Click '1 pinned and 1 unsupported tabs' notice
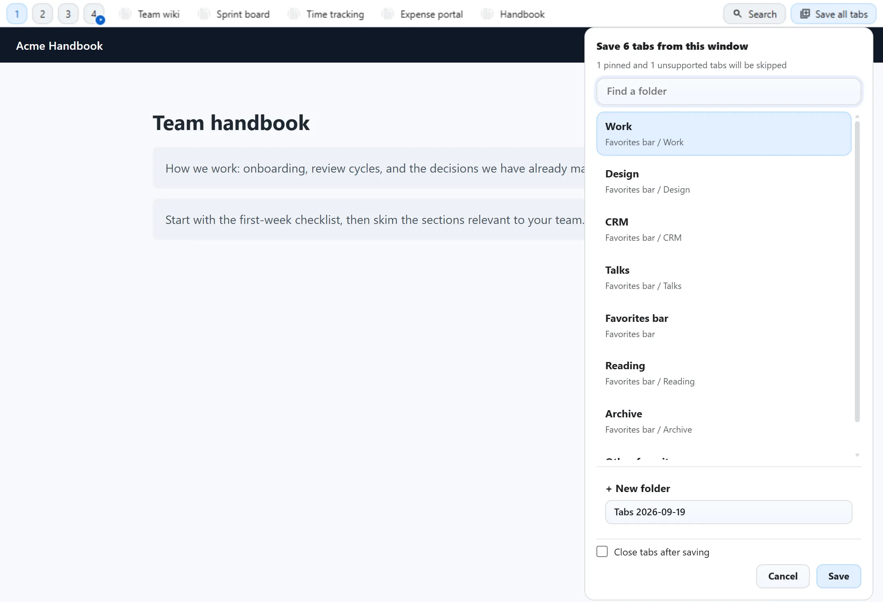This screenshot has width=883, height=602. pos(691,65)
